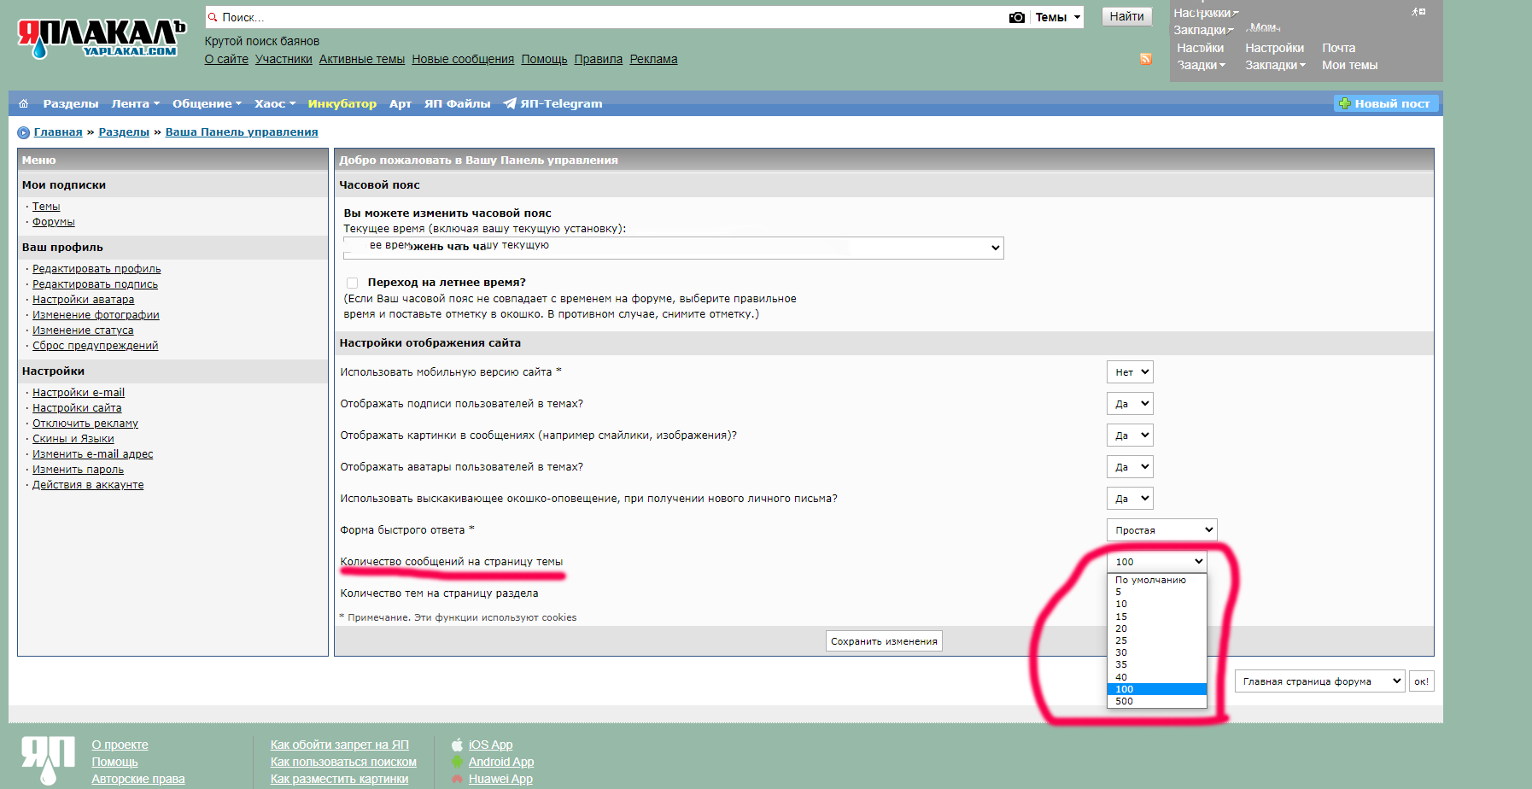Open 'Редактировать профиль' in the menu
The width and height of the screenshot is (1532, 789).
point(96,269)
